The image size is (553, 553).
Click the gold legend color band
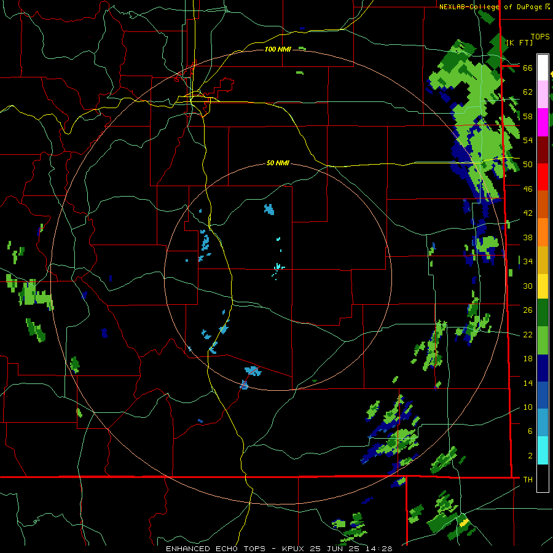[x=543, y=260]
